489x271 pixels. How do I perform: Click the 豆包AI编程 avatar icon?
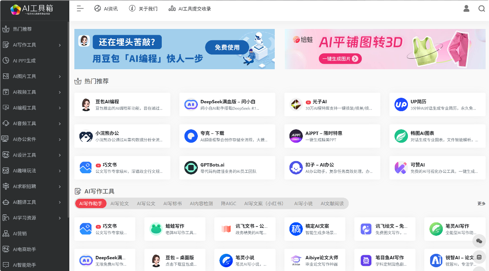tap(86, 104)
